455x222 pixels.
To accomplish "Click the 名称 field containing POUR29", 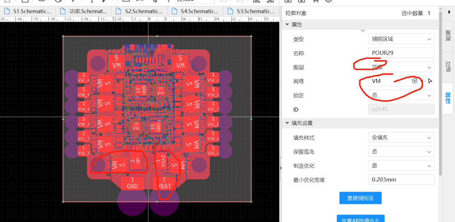I will coord(401,53).
